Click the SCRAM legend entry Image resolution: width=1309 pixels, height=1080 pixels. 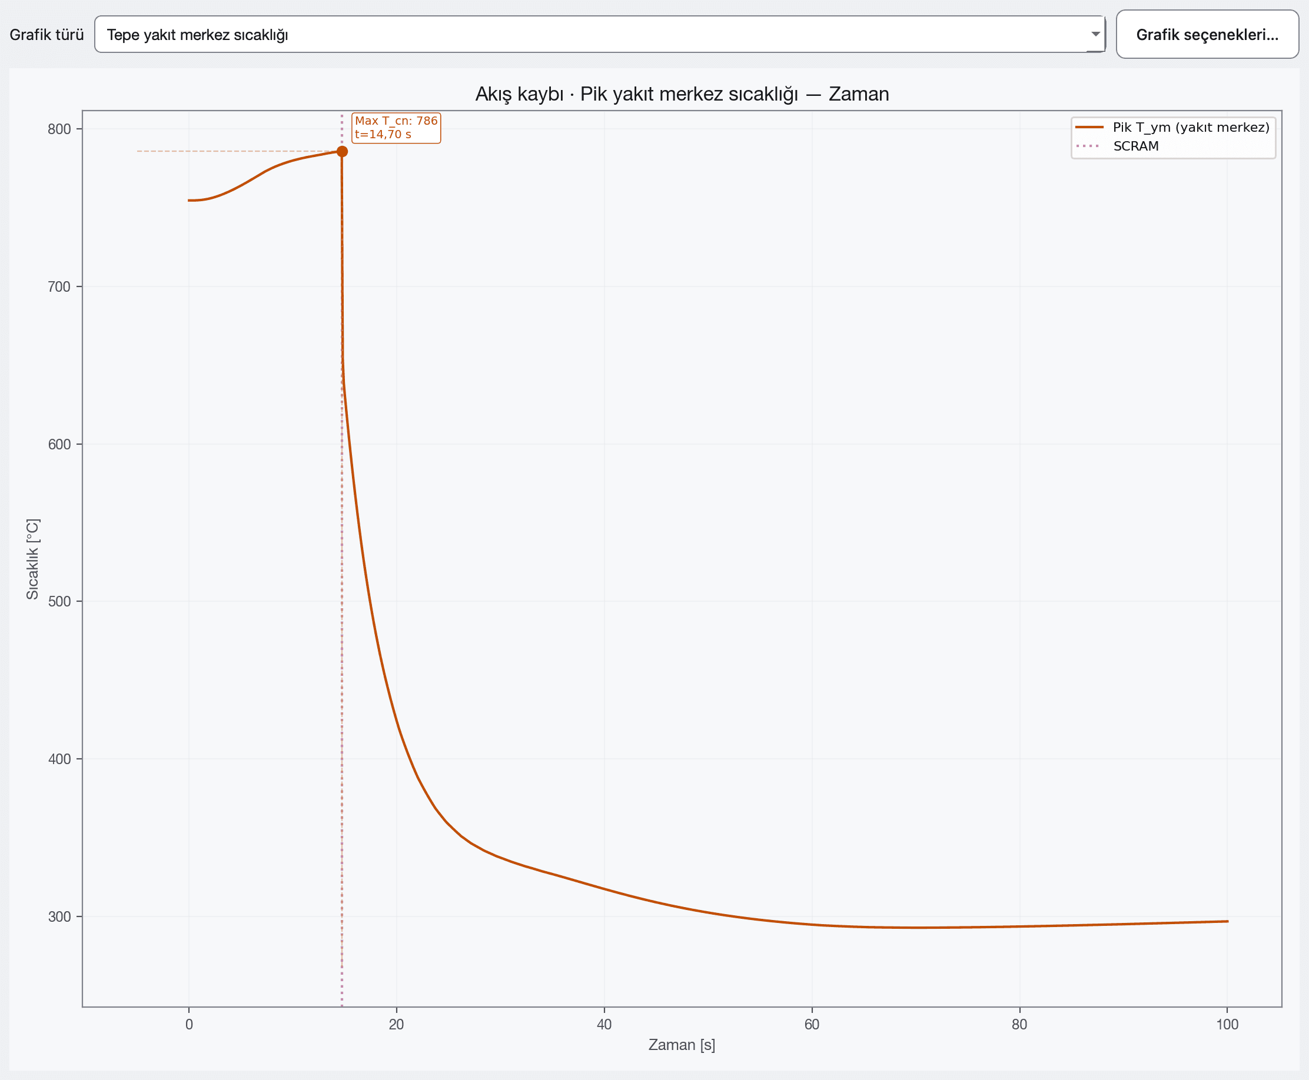(x=1118, y=146)
